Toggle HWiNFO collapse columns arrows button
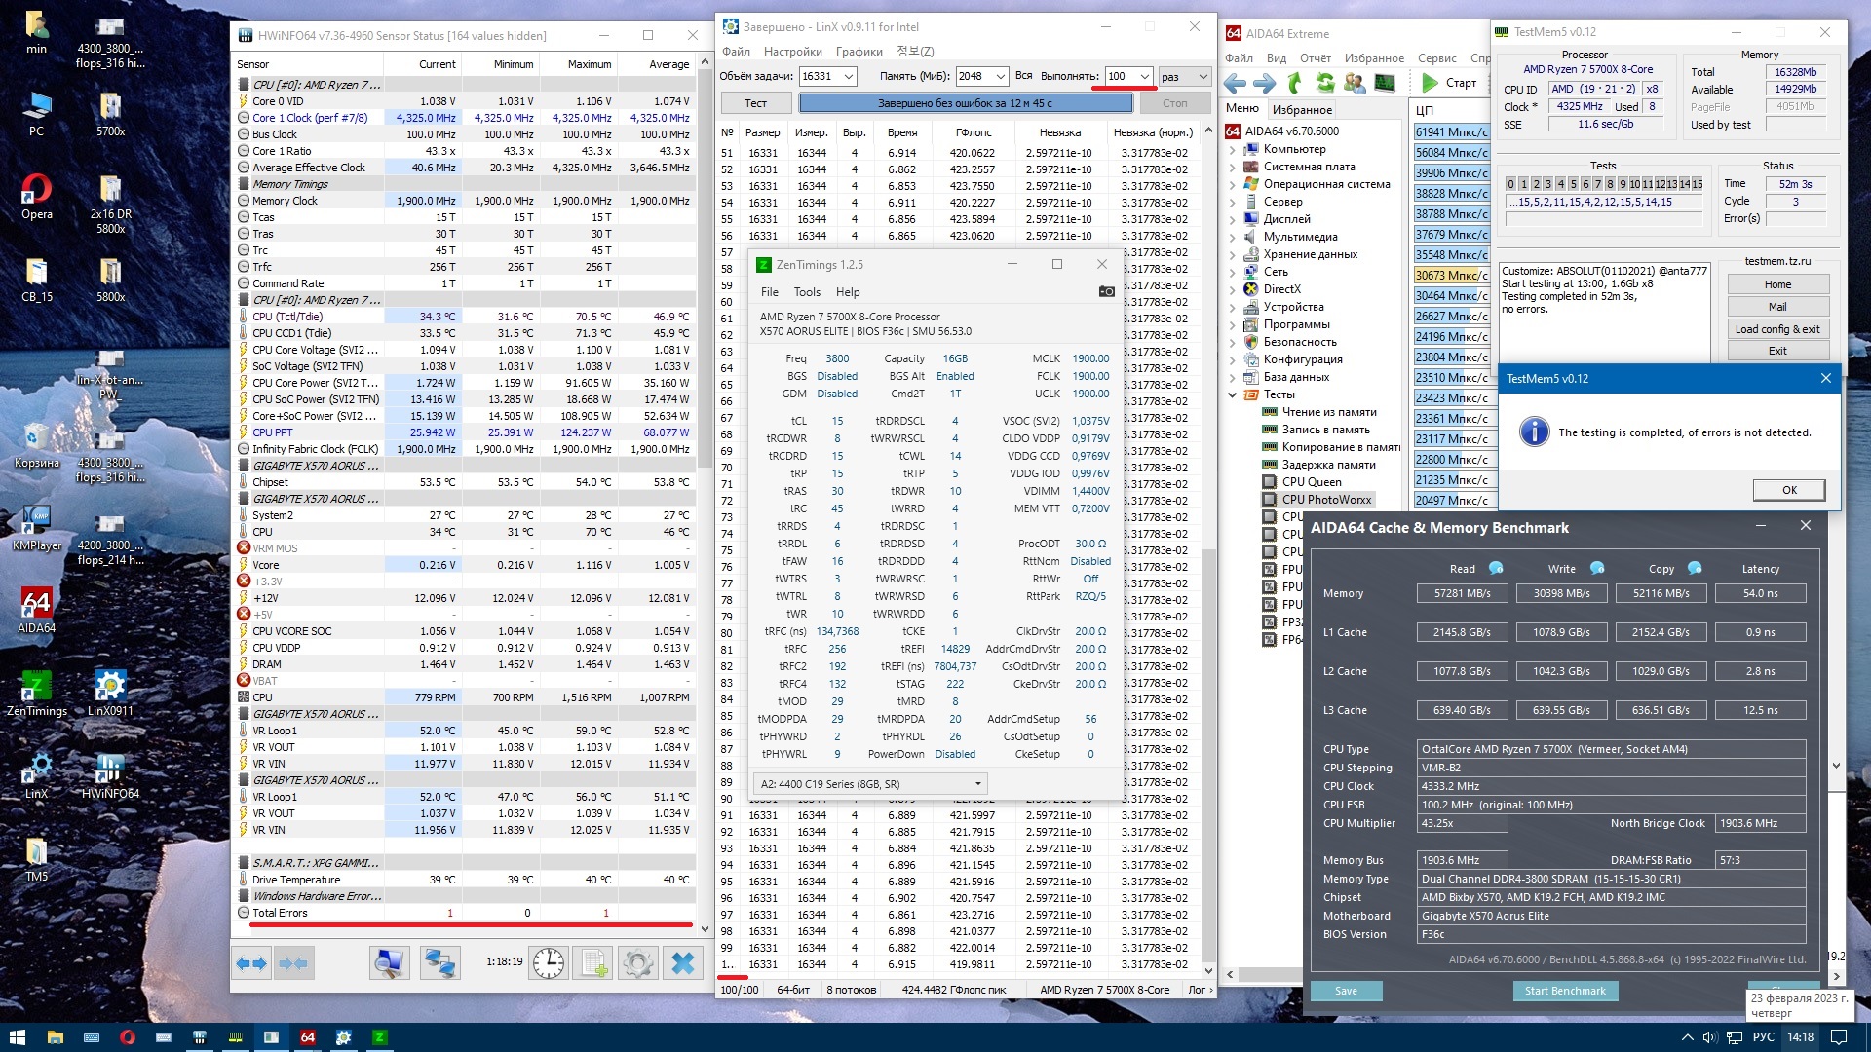 click(x=292, y=963)
